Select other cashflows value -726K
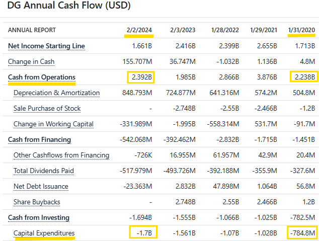The width and height of the screenshot is (319, 241). (x=143, y=155)
